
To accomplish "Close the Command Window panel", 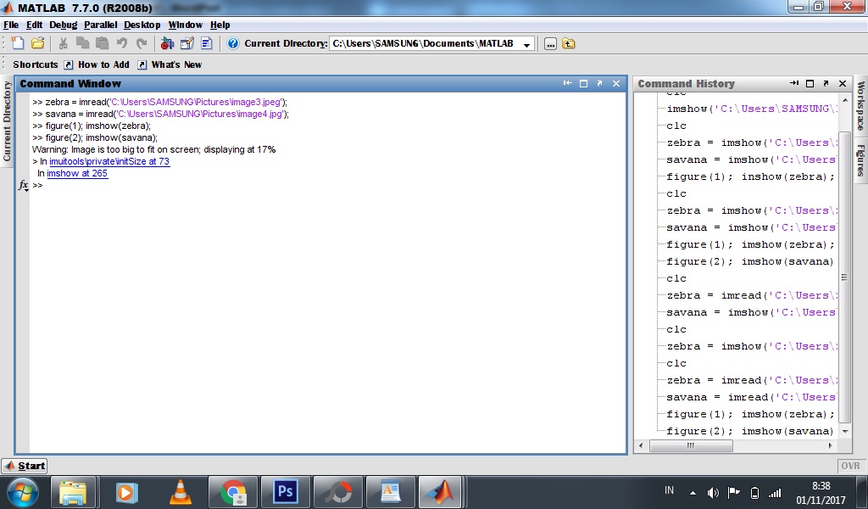I will (616, 84).
